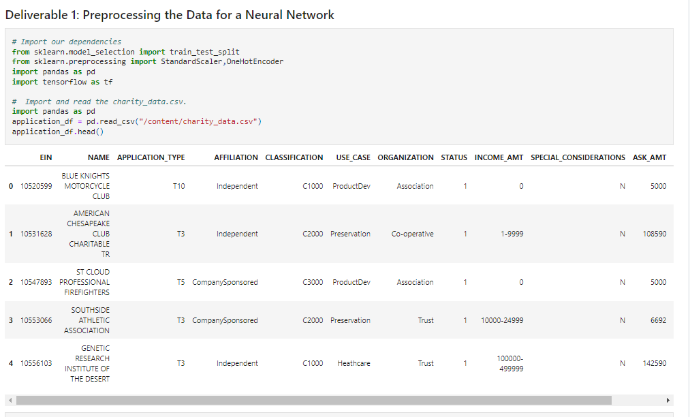690x417 pixels.
Task: Select the EIN column header
Action: (46, 157)
